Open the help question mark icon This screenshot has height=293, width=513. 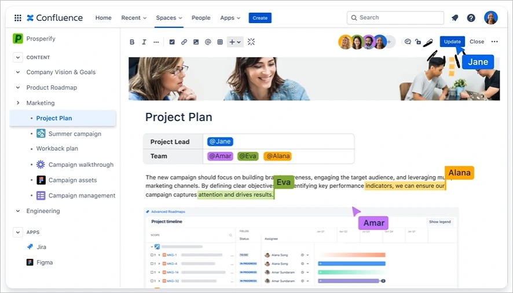pyautogui.click(x=471, y=18)
